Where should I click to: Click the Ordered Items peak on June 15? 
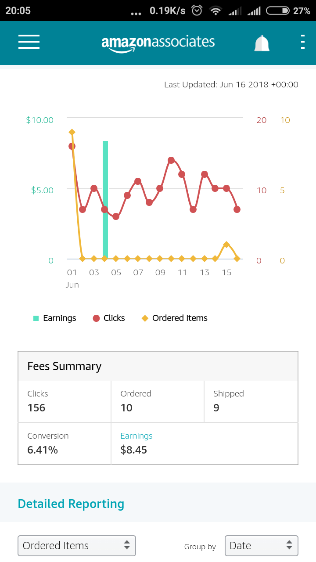pyautogui.click(x=226, y=245)
